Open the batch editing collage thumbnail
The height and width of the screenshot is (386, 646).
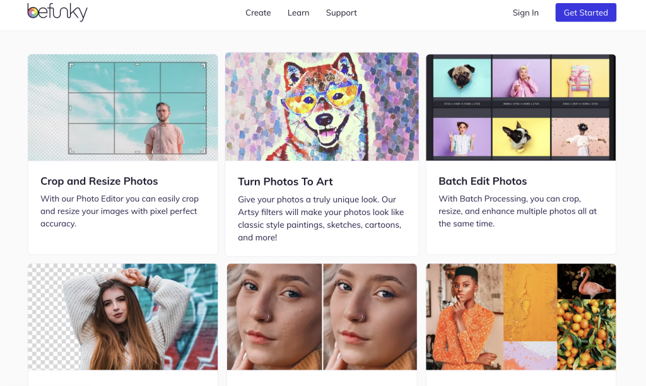point(520,107)
